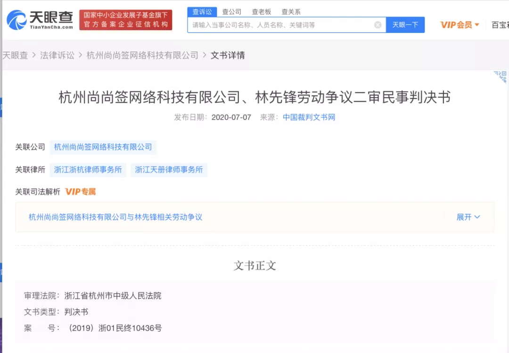Click the judgment title heading text
Screen dimensions: 509x353
(254, 97)
